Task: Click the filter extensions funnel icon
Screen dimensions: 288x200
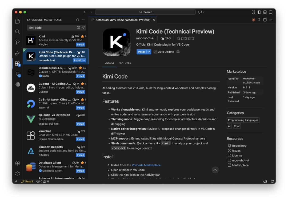Action: [83, 28]
